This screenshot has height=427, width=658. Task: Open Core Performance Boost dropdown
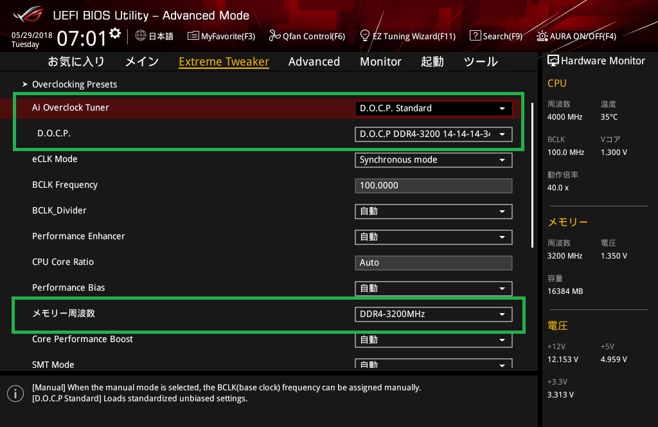click(x=434, y=340)
